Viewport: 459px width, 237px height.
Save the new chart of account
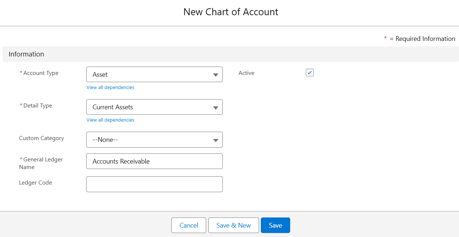click(275, 225)
